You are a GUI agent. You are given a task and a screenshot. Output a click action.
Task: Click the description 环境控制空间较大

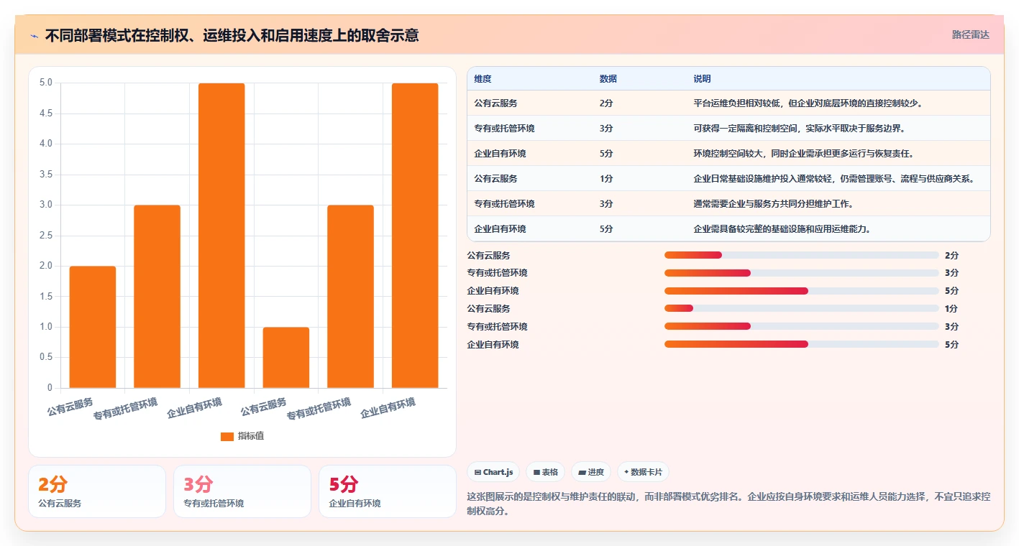tap(803, 154)
